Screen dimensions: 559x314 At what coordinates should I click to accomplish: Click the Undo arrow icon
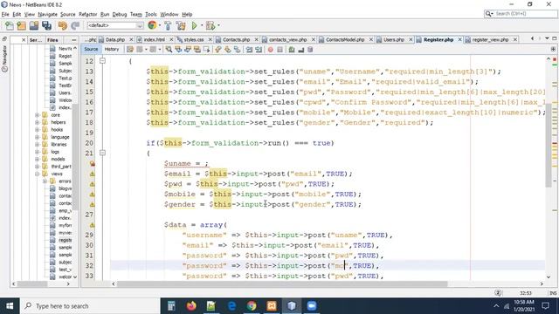point(63,25)
